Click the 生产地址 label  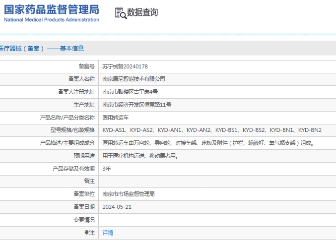pyautogui.click(x=84, y=105)
